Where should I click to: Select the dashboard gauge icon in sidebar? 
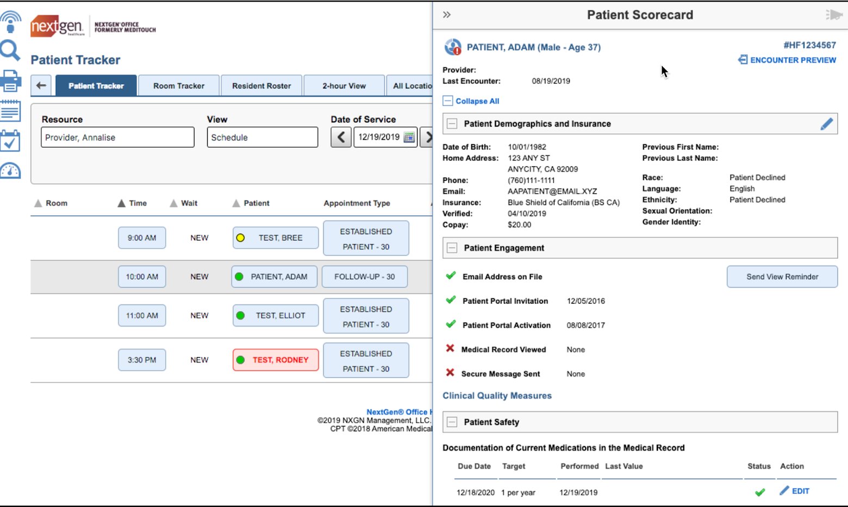[x=10, y=170]
